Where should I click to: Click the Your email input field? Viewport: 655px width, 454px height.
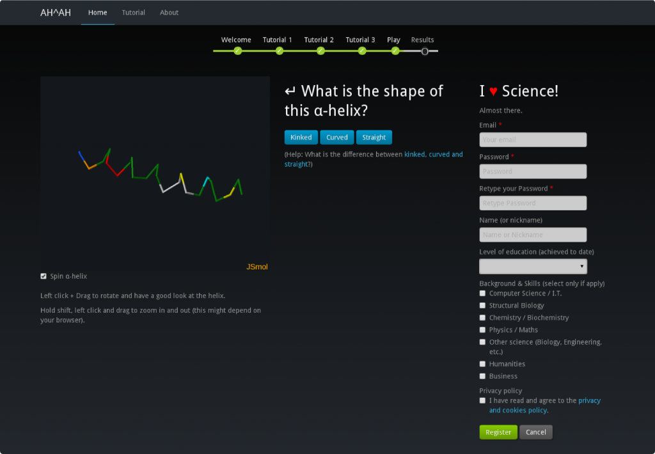pyautogui.click(x=533, y=139)
